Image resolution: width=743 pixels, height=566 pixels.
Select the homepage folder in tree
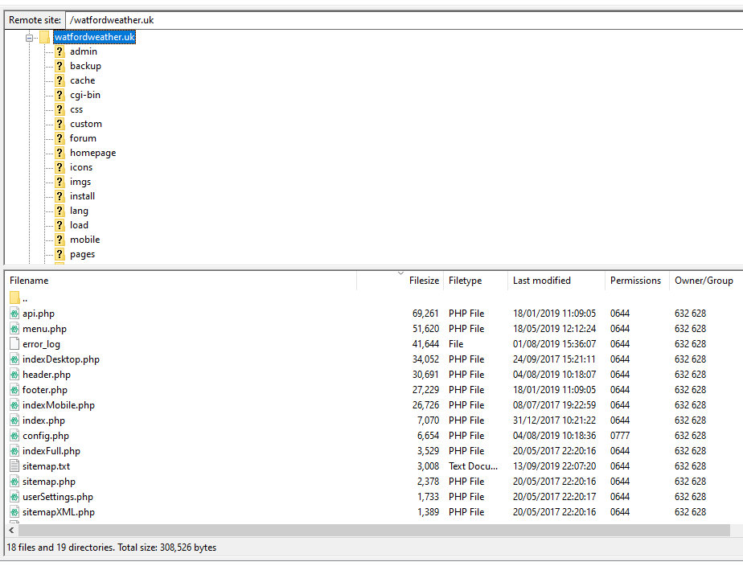pyautogui.click(x=93, y=153)
